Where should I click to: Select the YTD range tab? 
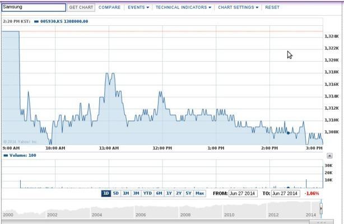coord(147,193)
